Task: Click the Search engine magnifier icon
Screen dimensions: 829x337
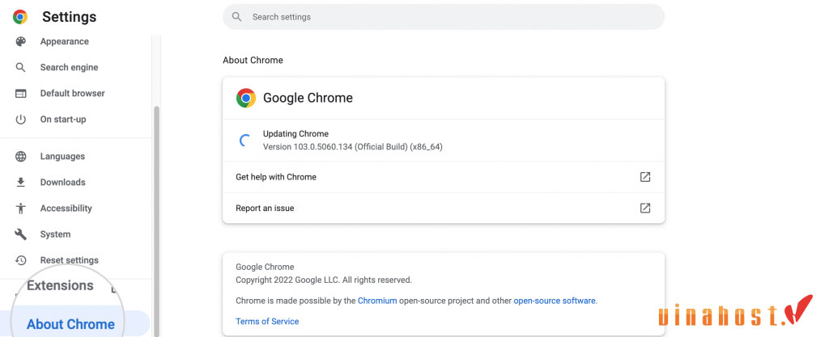Action: [x=20, y=68]
